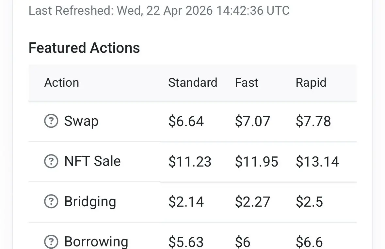Click the Bridging standard price $2.14

point(186,202)
